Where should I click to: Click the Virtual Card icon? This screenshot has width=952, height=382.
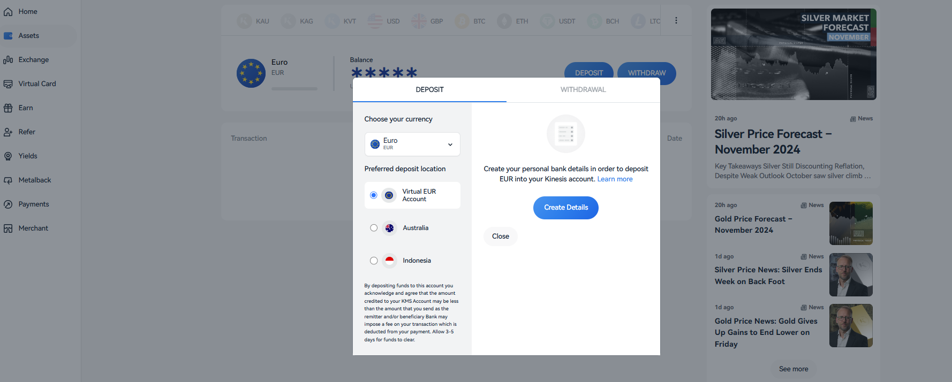click(x=8, y=84)
